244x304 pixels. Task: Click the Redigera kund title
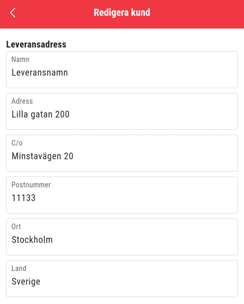(x=122, y=13)
